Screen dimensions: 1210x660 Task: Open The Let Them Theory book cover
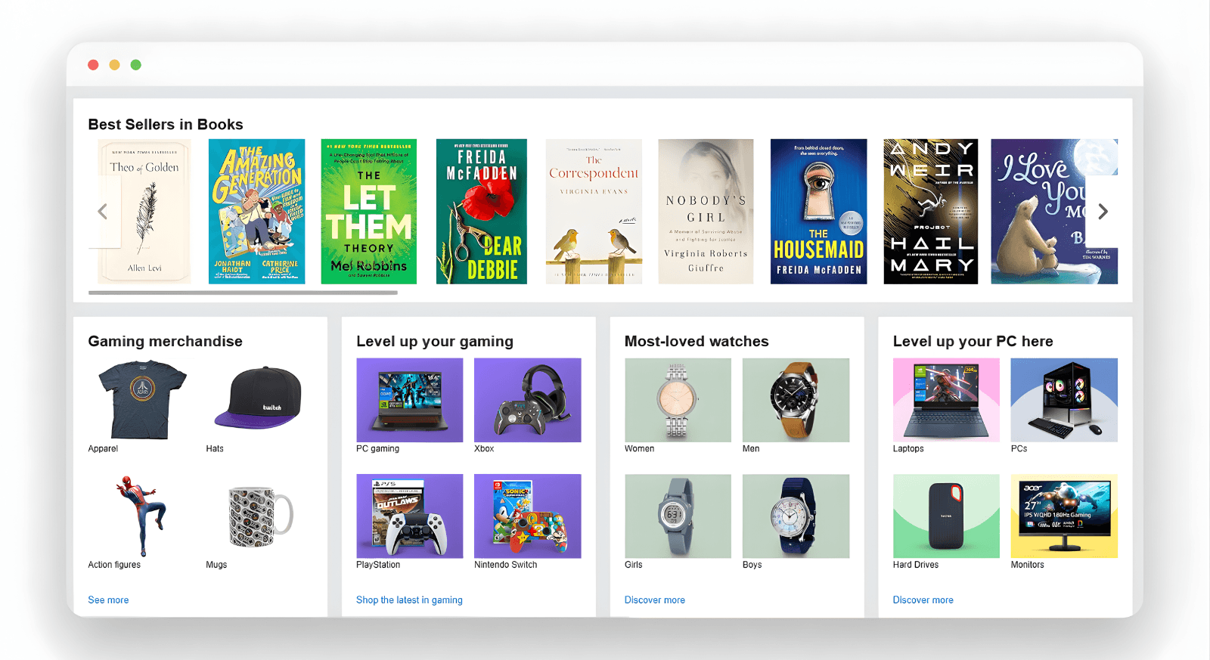(368, 212)
